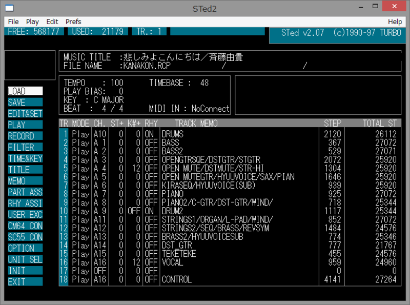Select the BASS track memo
This screenshot has height=305, width=410.
171,143
